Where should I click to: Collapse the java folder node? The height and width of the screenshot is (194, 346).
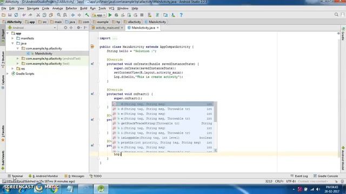point(12,43)
